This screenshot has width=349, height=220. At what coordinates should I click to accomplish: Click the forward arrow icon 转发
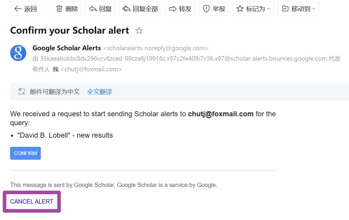pos(173,9)
